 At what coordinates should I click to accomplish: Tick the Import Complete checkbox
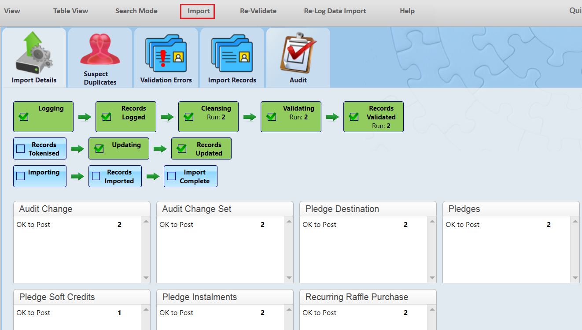[x=171, y=176]
